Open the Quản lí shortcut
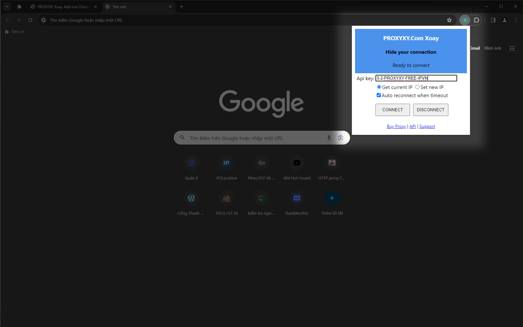The width and height of the screenshot is (523, 327). pyautogui.click(x=191, y=163)
